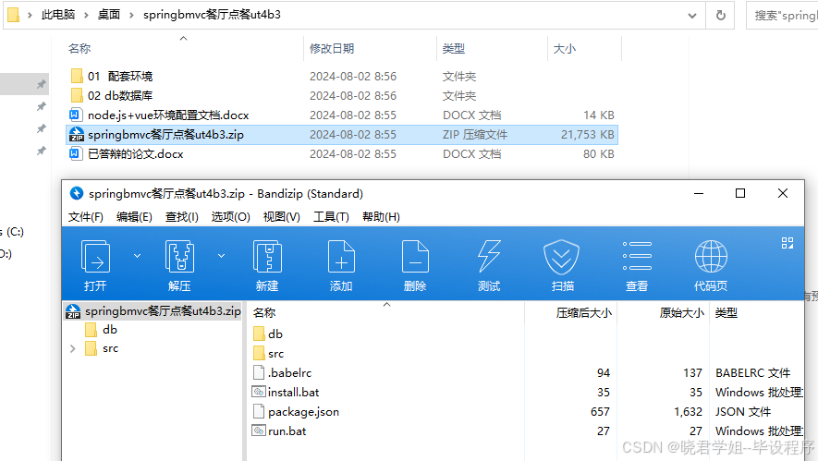Click the springbmvc餐厅点餐ut4b3 breadcrumb

(x=212, y=15)
